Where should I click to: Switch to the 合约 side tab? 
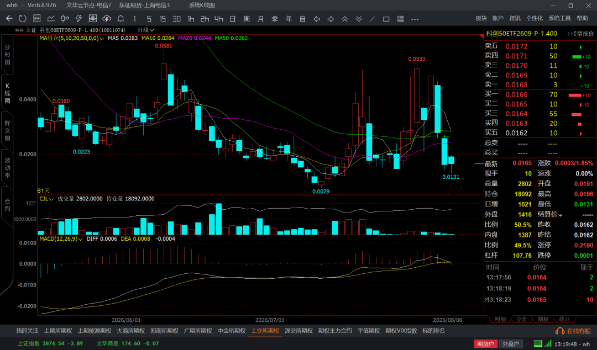(7, 205)
